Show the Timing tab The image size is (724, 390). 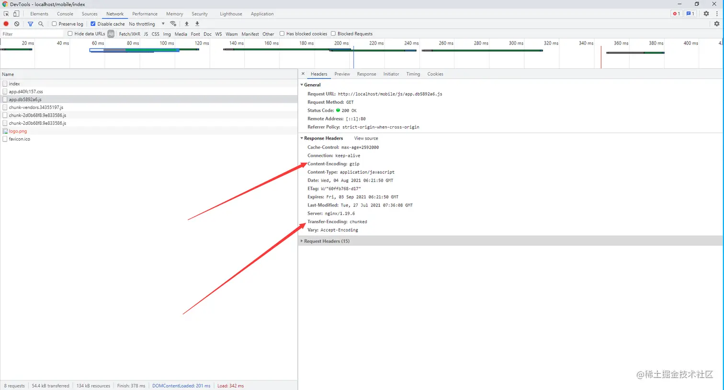pos(413,74)
